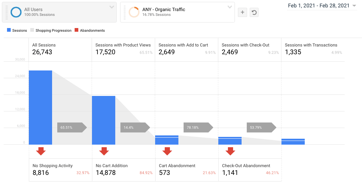
Task: Click the Abandonments legend label
Action: click(x=92, y=30)
